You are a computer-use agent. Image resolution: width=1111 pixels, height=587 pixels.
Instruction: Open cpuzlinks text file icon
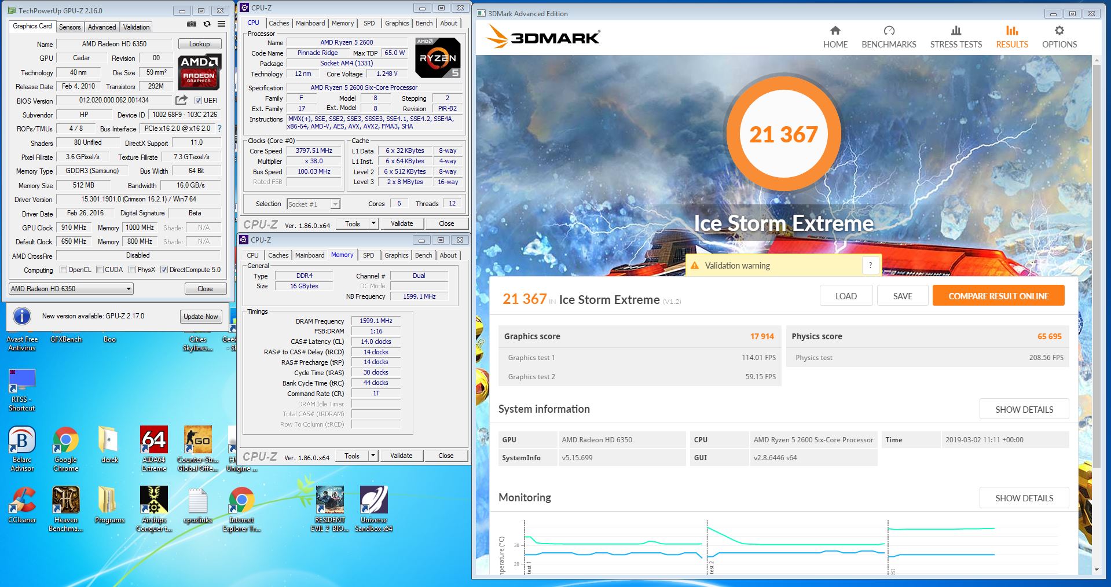(x=197, y=505)
